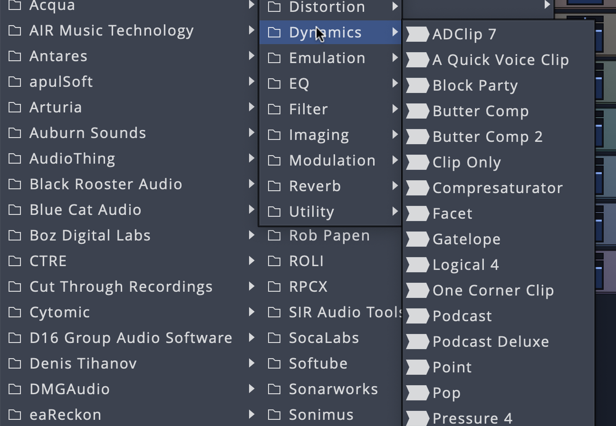The height and width of the screenshot is (426, 616).
Task: Click the folder icon next to Dynamics
Action: coord(275,32)
